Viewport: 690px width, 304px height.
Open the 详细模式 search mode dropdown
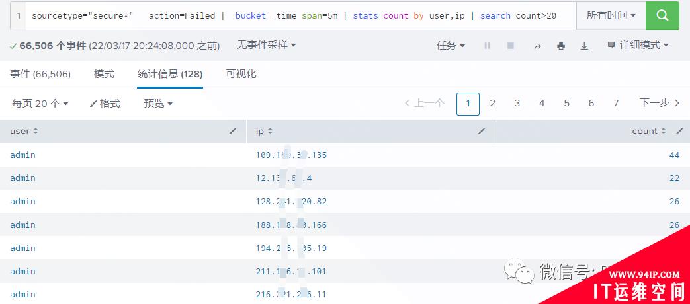click(638, 45)
